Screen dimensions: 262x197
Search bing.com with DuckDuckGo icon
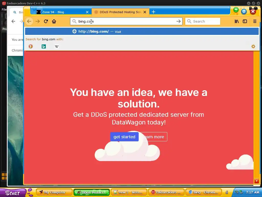click(x=31, y=46)
